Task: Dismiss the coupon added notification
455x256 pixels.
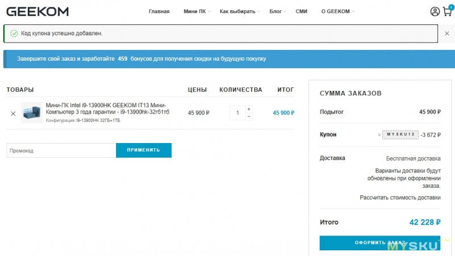Action: tap(447, 33)
